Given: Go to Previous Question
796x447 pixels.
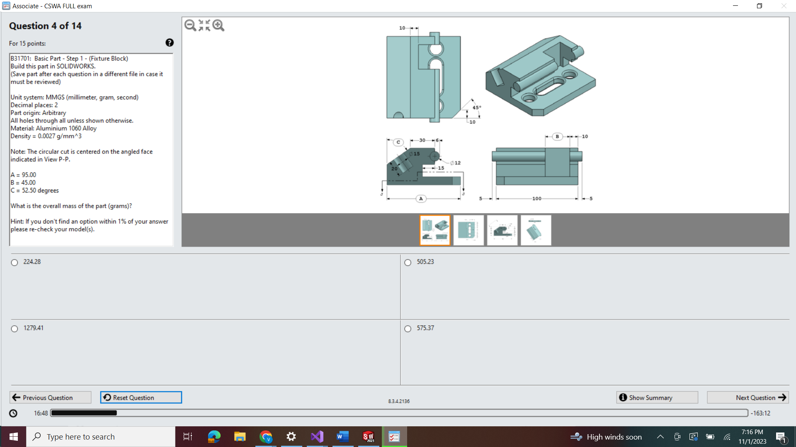Looking at the screenshot, I should click(x=50, y=397).
